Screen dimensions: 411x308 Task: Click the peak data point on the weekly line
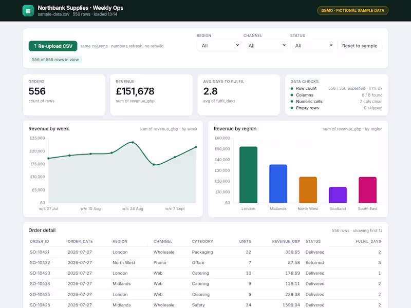[x=133, y=143]
